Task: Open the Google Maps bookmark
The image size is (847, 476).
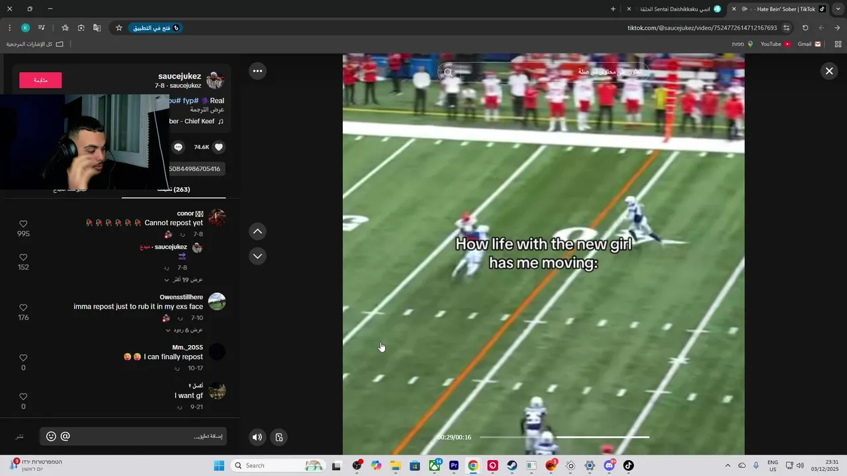Action: click(x=742, y=44)
